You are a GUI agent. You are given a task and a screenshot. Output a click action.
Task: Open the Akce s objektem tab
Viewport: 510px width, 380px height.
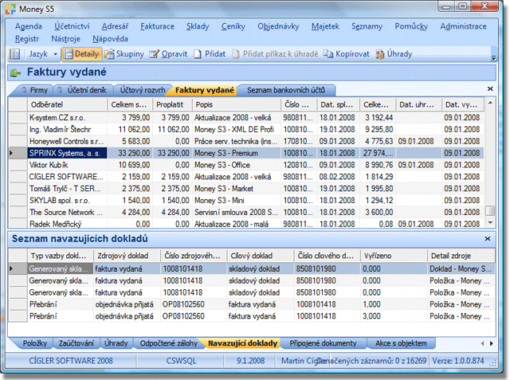tap(401, 343)
